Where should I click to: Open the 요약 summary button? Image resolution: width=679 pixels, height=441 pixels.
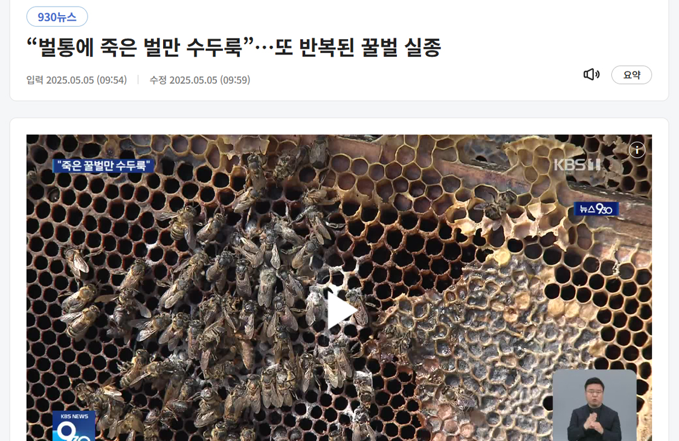631,75
